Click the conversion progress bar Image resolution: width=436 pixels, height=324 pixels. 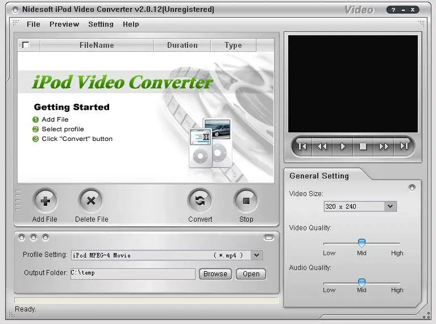point(146,300)
